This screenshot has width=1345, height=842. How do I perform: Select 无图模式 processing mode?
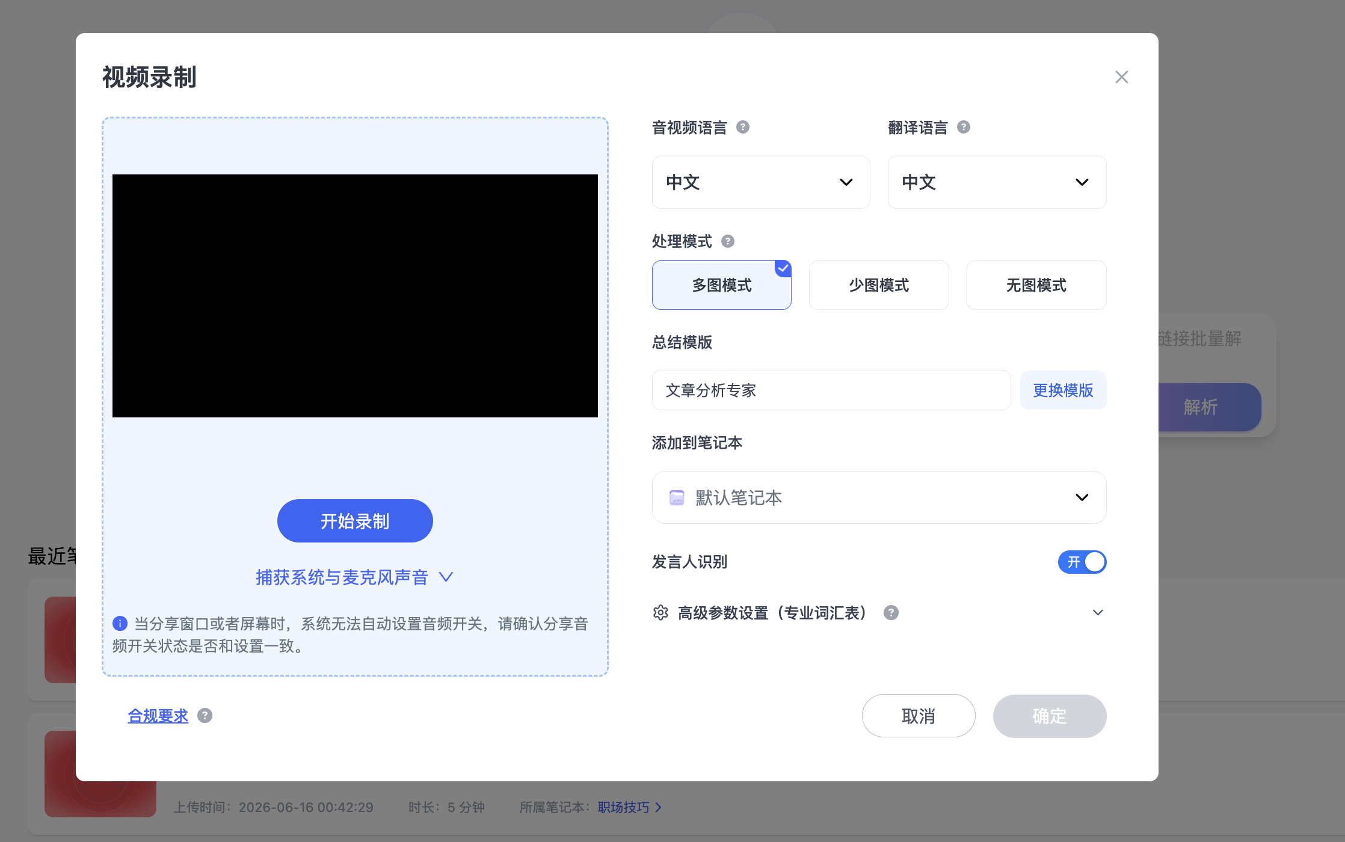point(1036,285)
